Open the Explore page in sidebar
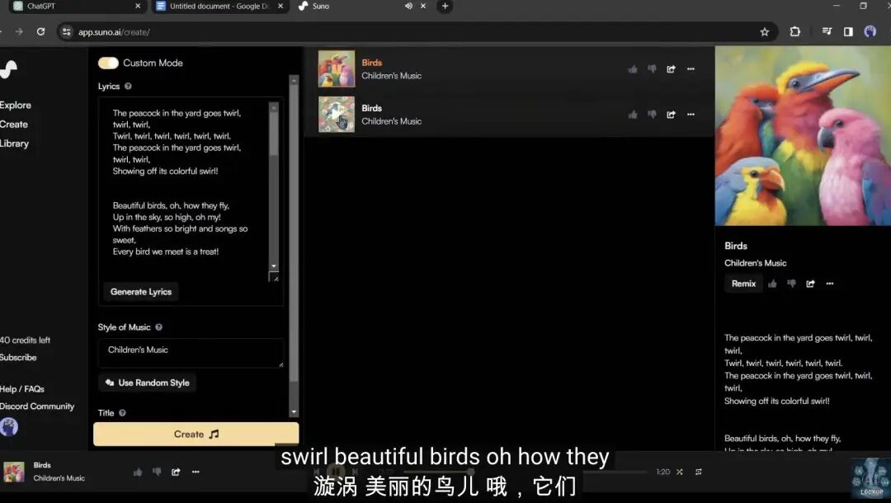 [16, 105]
